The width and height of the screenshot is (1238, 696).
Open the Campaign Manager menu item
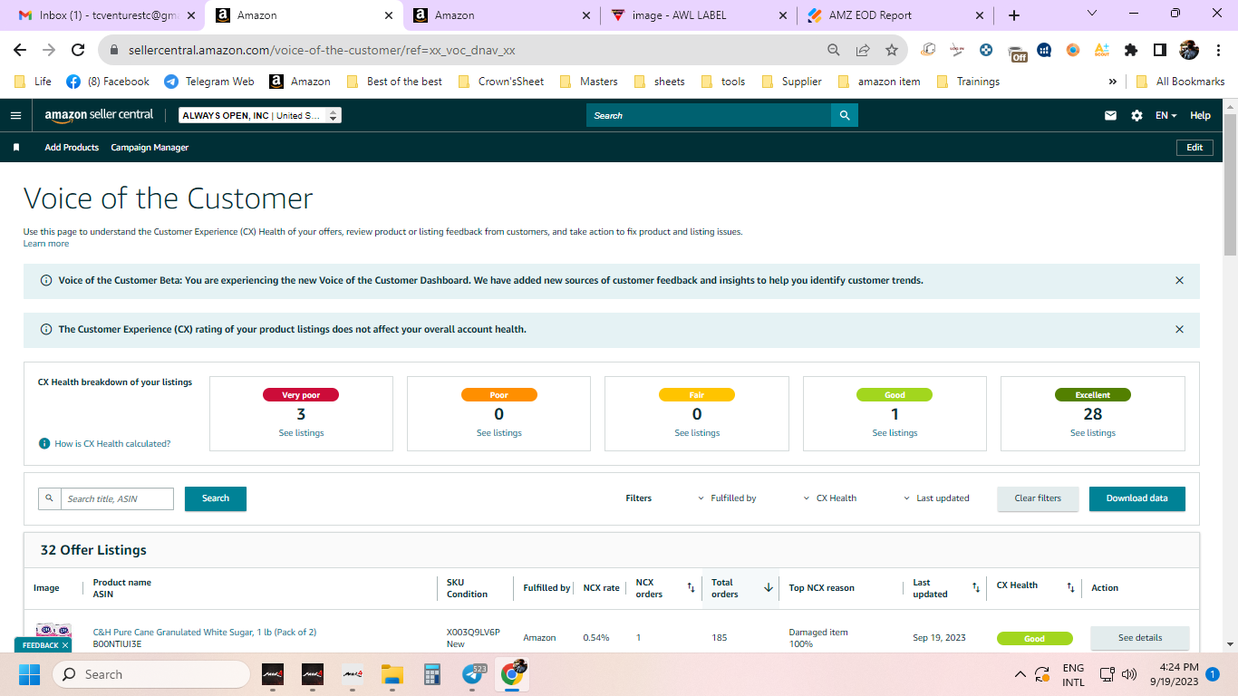(x=150, y=148)
